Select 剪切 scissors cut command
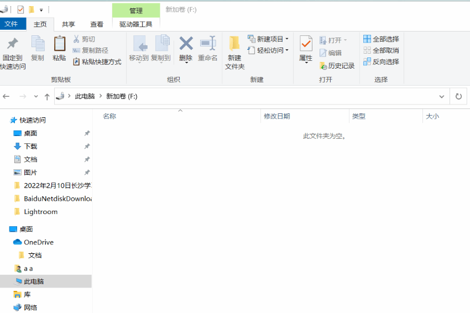470x313 pixels. [84, 39]
